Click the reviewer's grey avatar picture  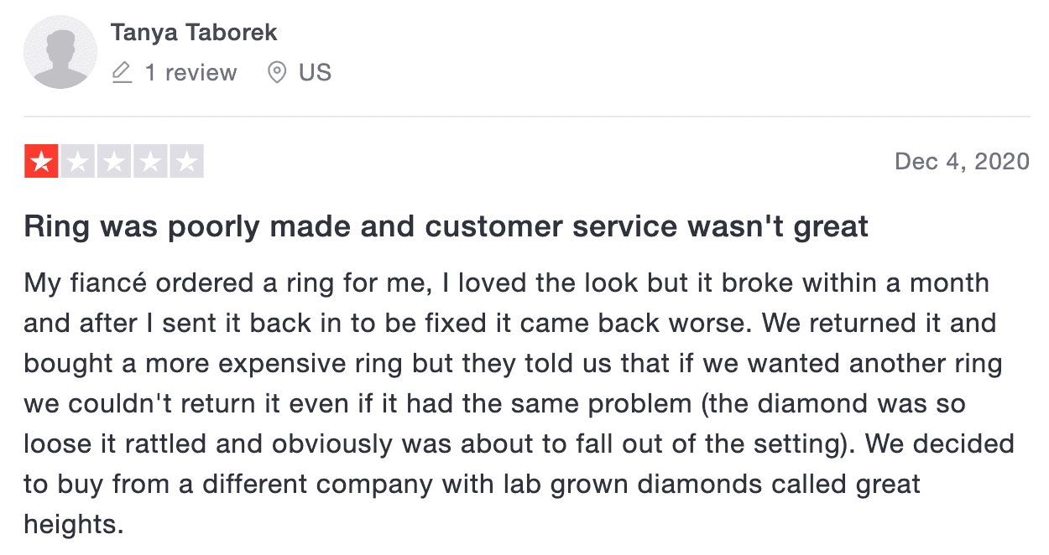point(60,52)
